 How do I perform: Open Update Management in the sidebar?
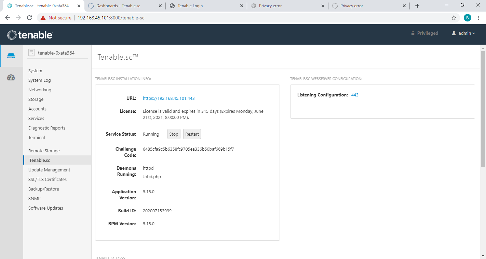49,170
